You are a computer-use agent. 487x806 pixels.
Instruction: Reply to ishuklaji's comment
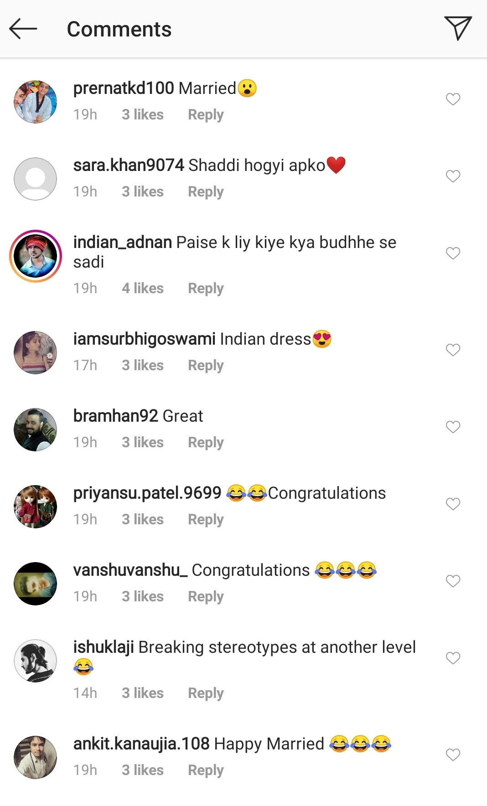[x=206, y=693]
